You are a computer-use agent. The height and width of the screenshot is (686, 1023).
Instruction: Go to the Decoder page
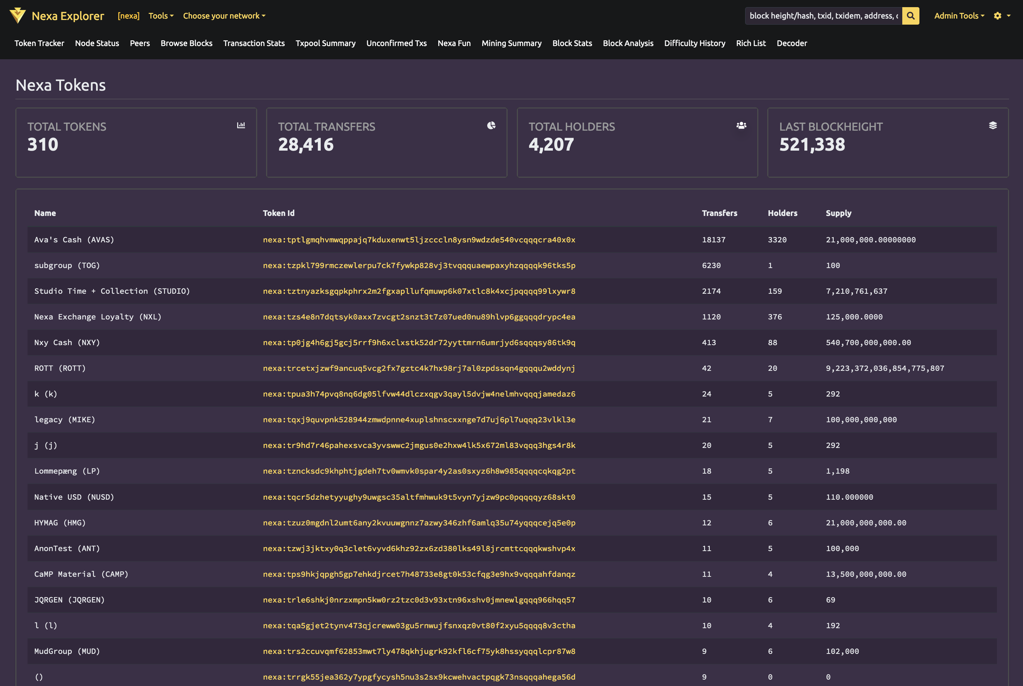(792, 43)
